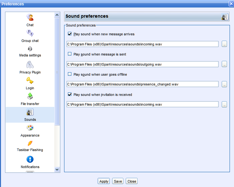Enable sound when user goes offline
Viewport: 234px width, 187px height.
70,74
